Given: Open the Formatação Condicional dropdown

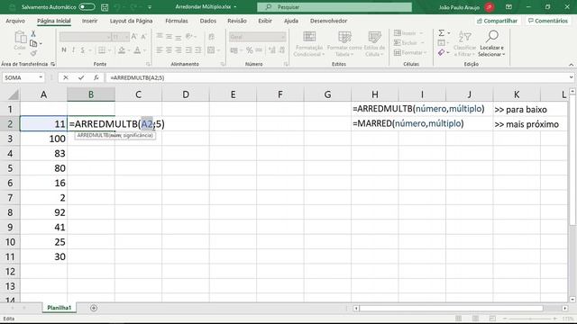Looking at the screenshot, I should pos(309,43).
